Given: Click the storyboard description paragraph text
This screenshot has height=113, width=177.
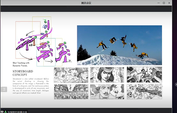Looking at the screenshot, I should pyautogui.click(x=30, y=86).
